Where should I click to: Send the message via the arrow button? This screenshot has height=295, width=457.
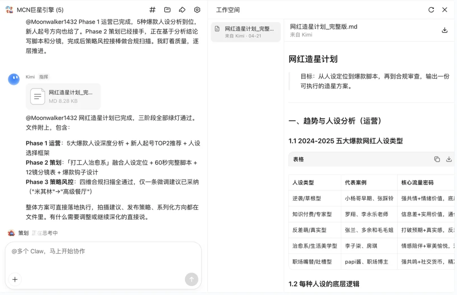[191, 279]
